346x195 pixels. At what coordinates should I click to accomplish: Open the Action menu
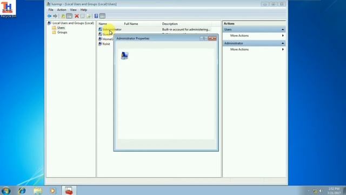pos(62,10)
